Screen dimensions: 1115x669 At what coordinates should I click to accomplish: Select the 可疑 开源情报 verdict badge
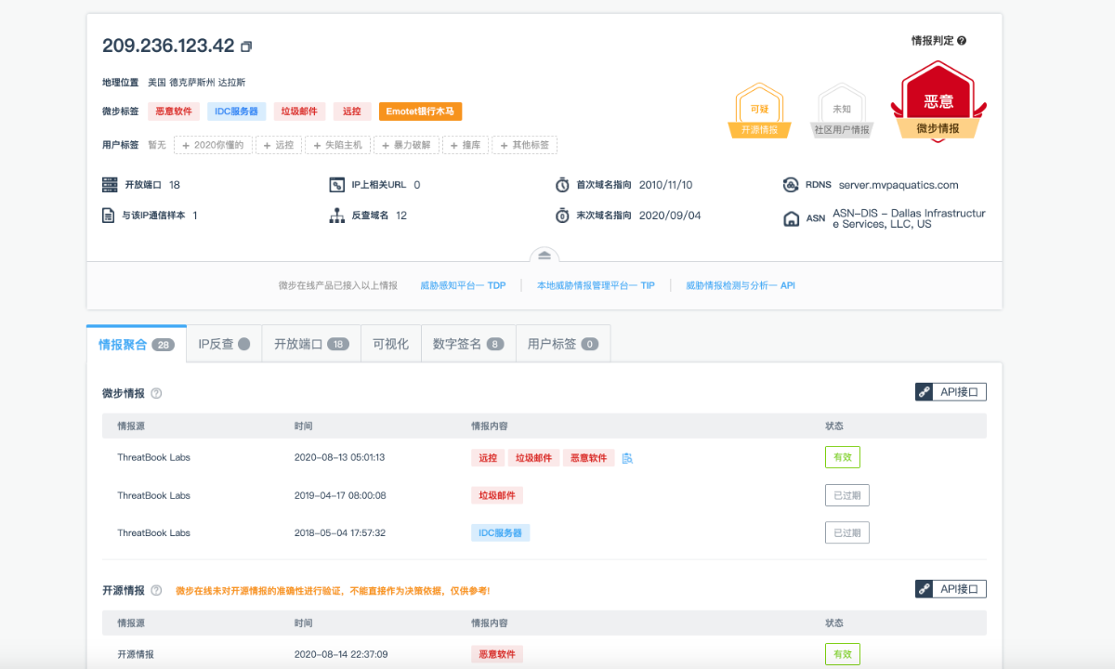tap(760, 111)
